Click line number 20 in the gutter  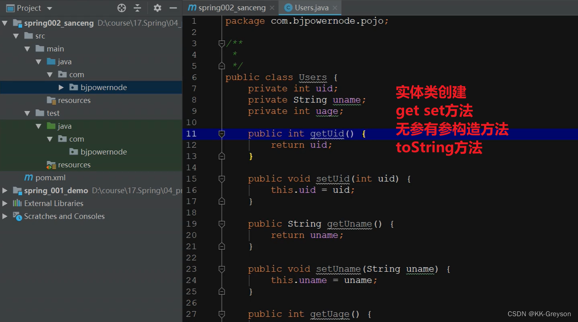[191, 235]
